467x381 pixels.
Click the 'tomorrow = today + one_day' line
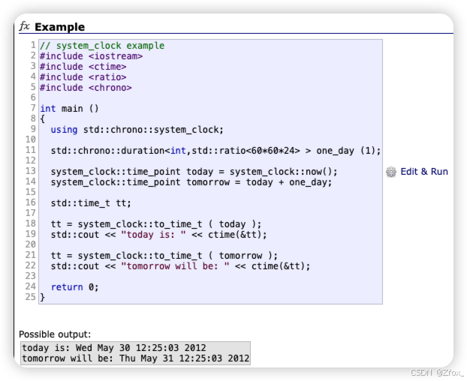click(x=191, y=182)
